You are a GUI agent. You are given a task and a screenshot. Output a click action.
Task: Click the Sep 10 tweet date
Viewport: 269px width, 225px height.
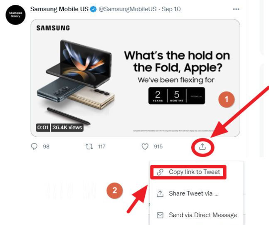tap(171, 9)
